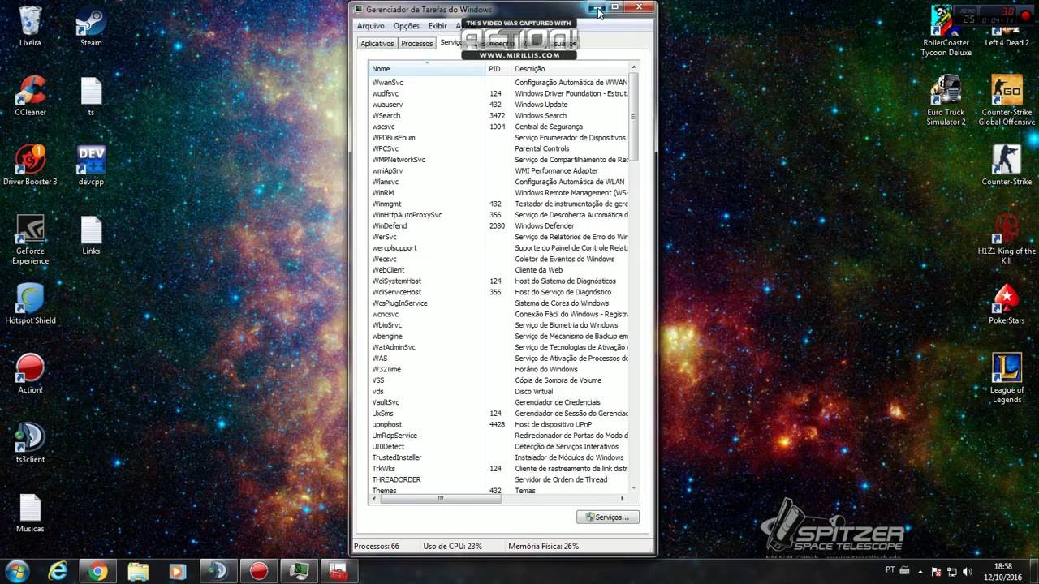Open the Driver Booster 3 shortcut

[30, 165]
